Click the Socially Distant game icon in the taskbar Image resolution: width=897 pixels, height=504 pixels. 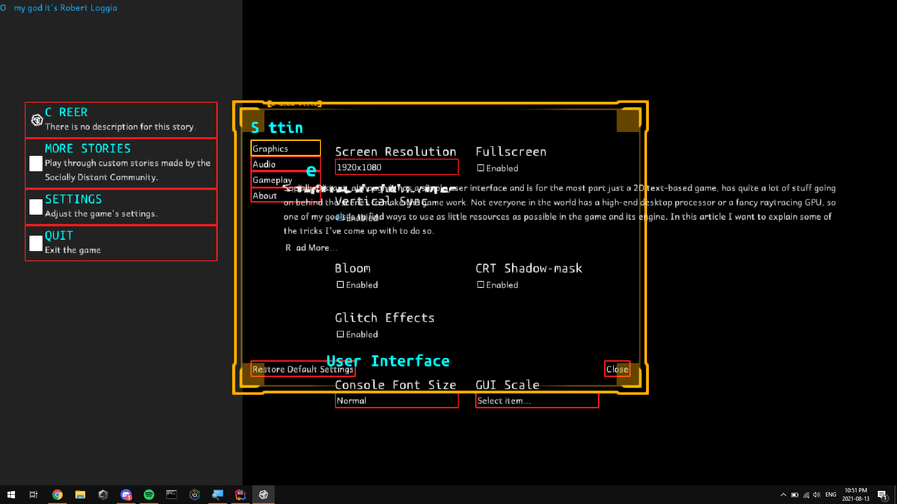pyautogui.click(x=263, y=495)
